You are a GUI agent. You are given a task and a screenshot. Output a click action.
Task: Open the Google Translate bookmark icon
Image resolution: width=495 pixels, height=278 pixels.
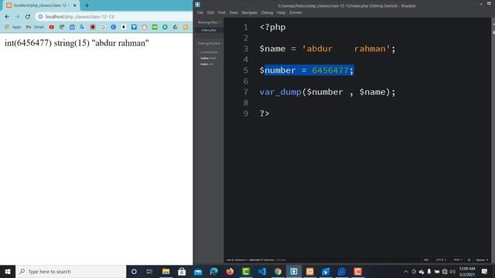coord(82,27)
